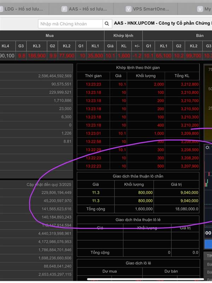This screenshot has height=283, width=212.
Task: Click the V favicon on the VPS SmartOne tab
Action: point(128,9)
